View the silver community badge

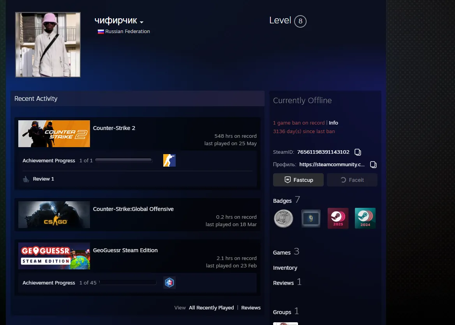284,218
